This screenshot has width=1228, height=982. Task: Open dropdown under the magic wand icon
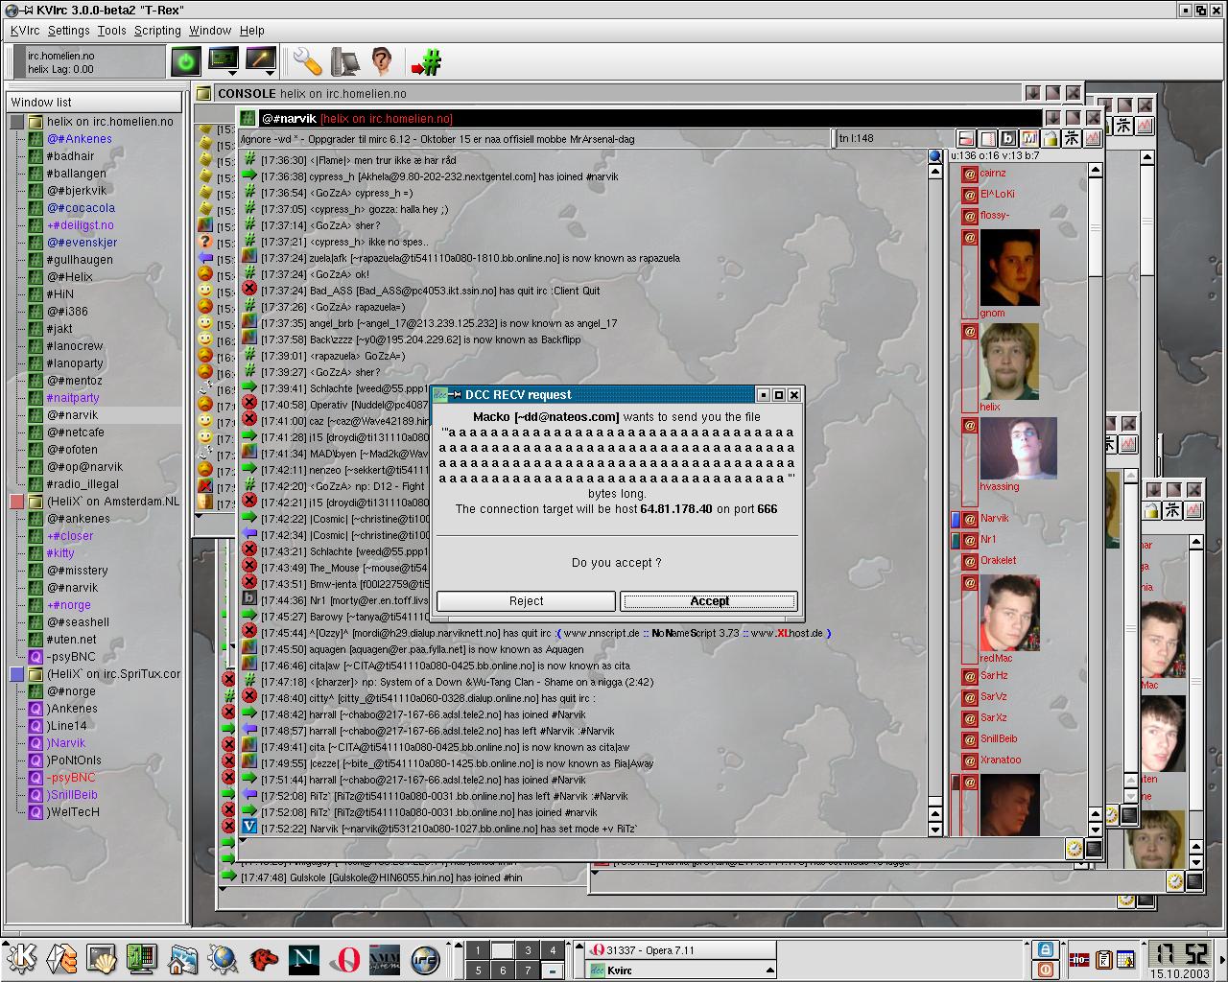pyautogui.click(x=271, y=73)
